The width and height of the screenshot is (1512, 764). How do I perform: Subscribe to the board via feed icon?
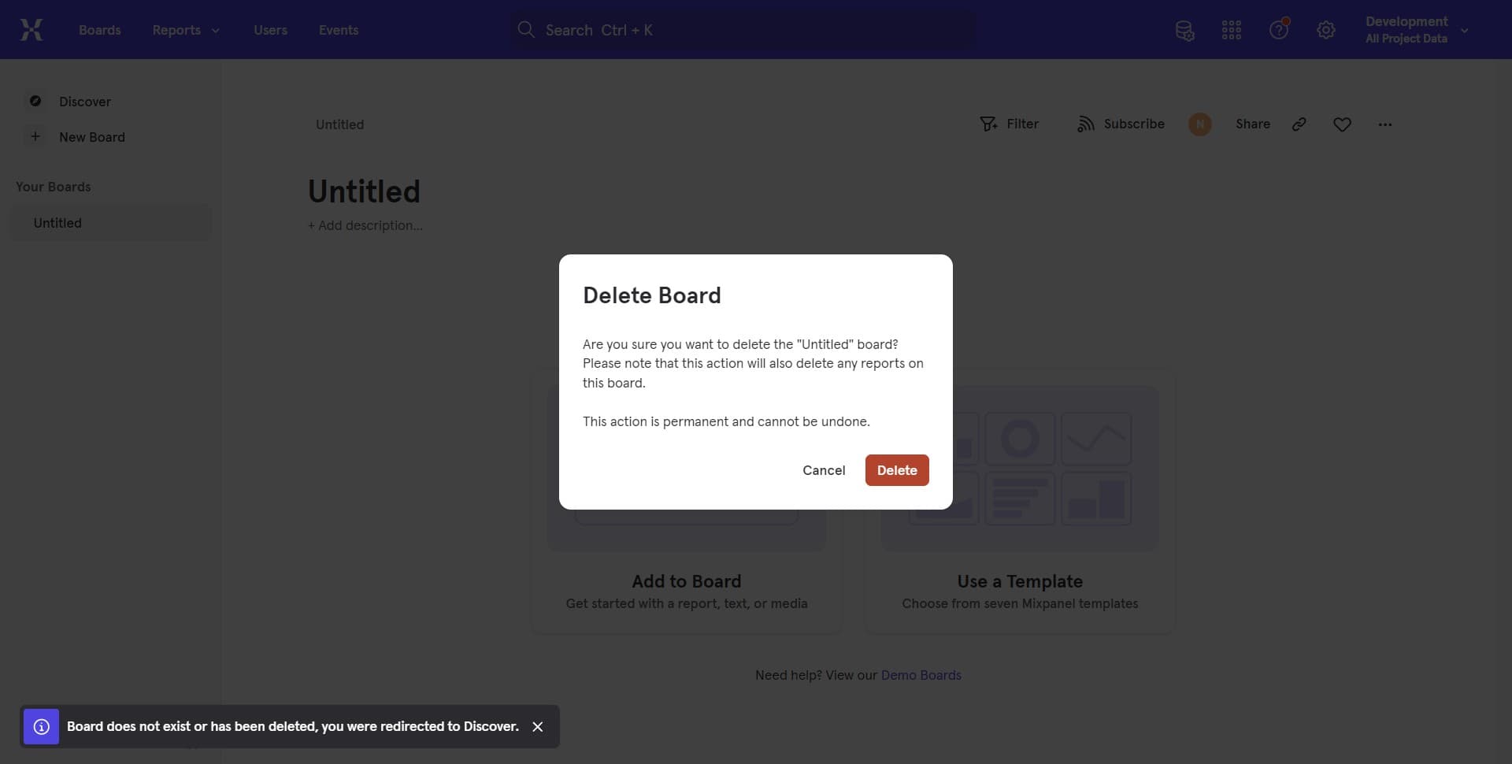click(x=1120, y=124)
